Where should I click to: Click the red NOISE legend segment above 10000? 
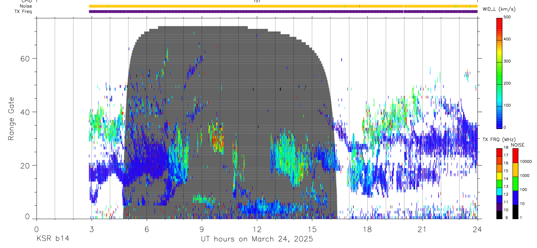click(515, 156)
